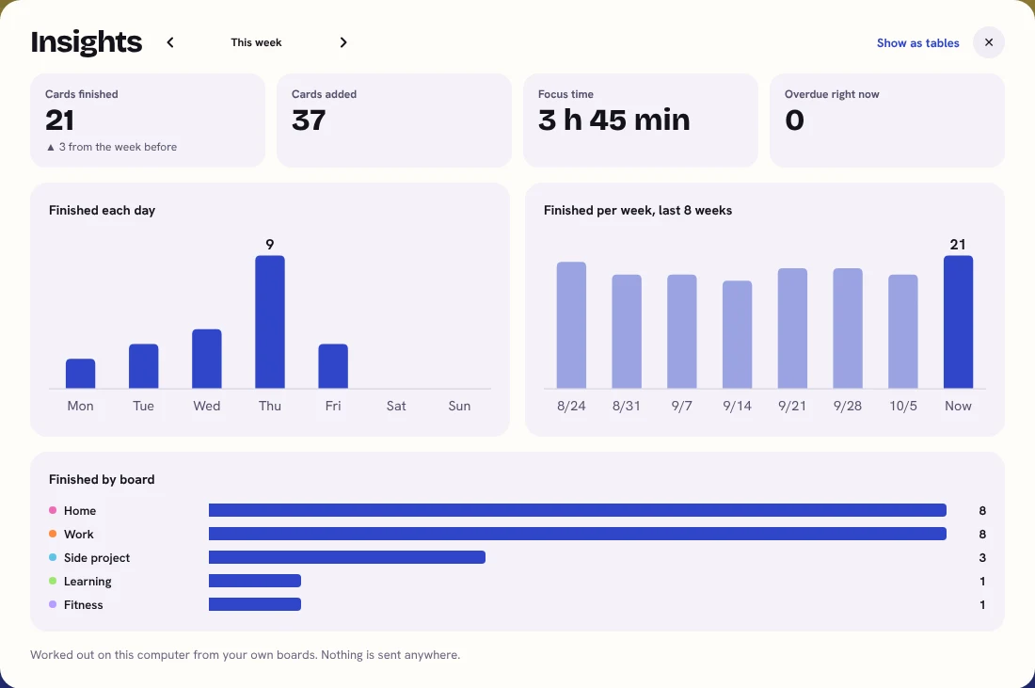Select the 9/21 week bar
The height and width of the screenshot is (688, 1035).
(x=793, y=328)
